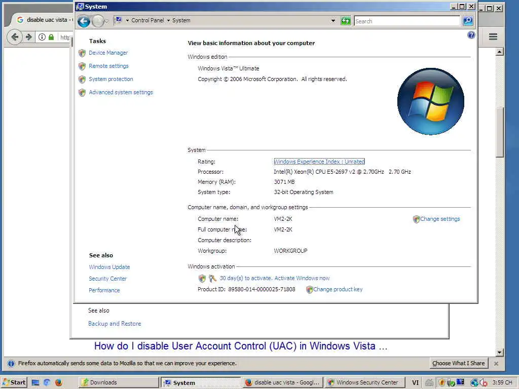The image size is (519, 389).
Task: Expand arrow between Control Panel and System
Action: click(168, 20)
